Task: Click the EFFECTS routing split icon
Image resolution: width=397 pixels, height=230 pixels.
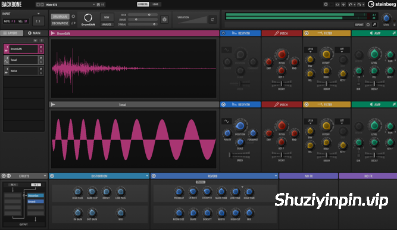Action: (8, 176)
